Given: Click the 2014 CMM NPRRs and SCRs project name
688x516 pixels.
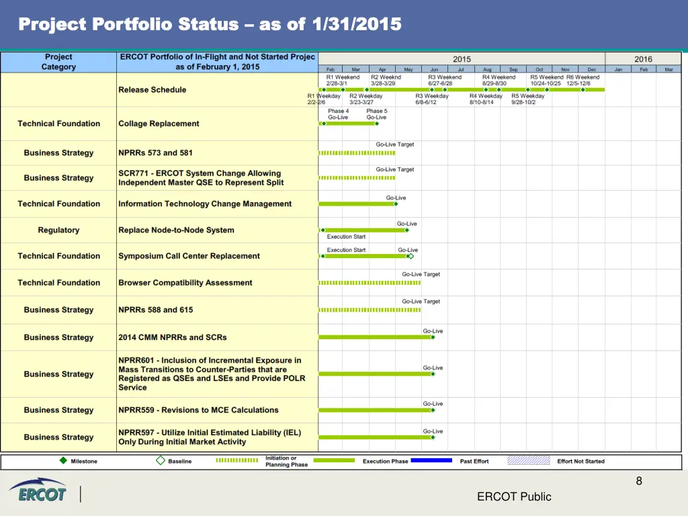Looking at the screenshot, I should click(173, 337).
